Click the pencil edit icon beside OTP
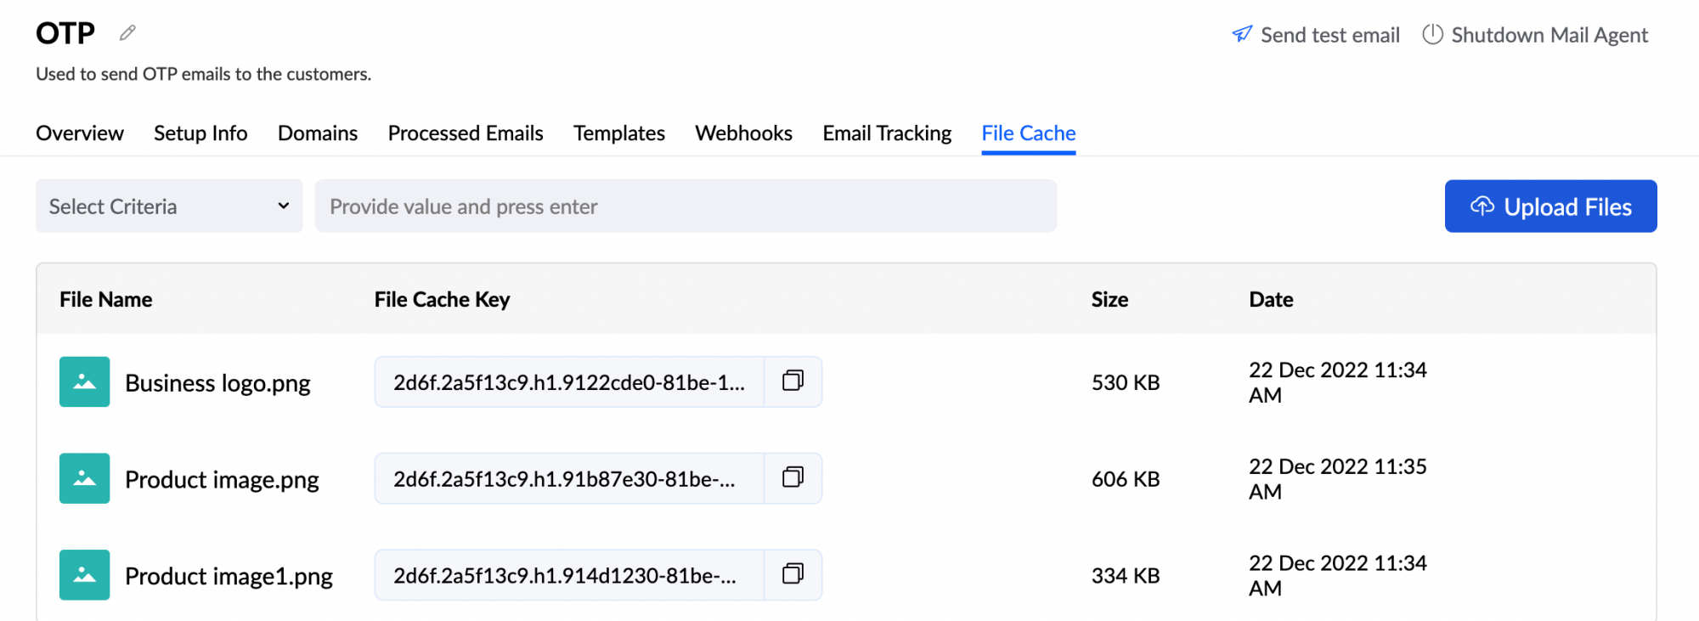The image size is (1699, 621). [127, 33]
